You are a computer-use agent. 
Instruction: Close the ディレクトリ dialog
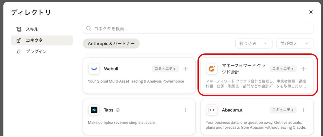[x=311, y=12]
